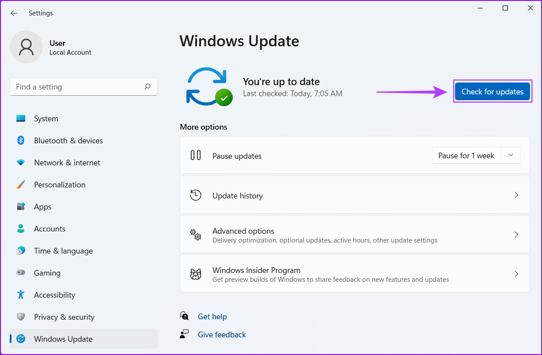Viewport: 542px width, 355px height.
Task: Click the Network wifi icon
Action: tap(21, 163)
